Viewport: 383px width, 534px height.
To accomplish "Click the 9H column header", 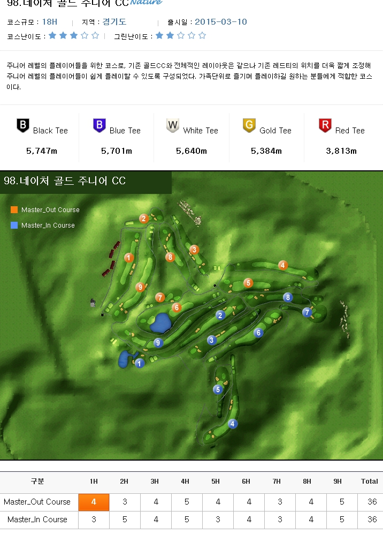I will point(338,482).
